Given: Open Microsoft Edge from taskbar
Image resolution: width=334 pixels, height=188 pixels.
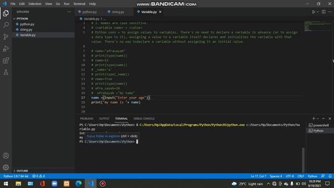Looking at the screenshot, I should click(x=79, y=184).
